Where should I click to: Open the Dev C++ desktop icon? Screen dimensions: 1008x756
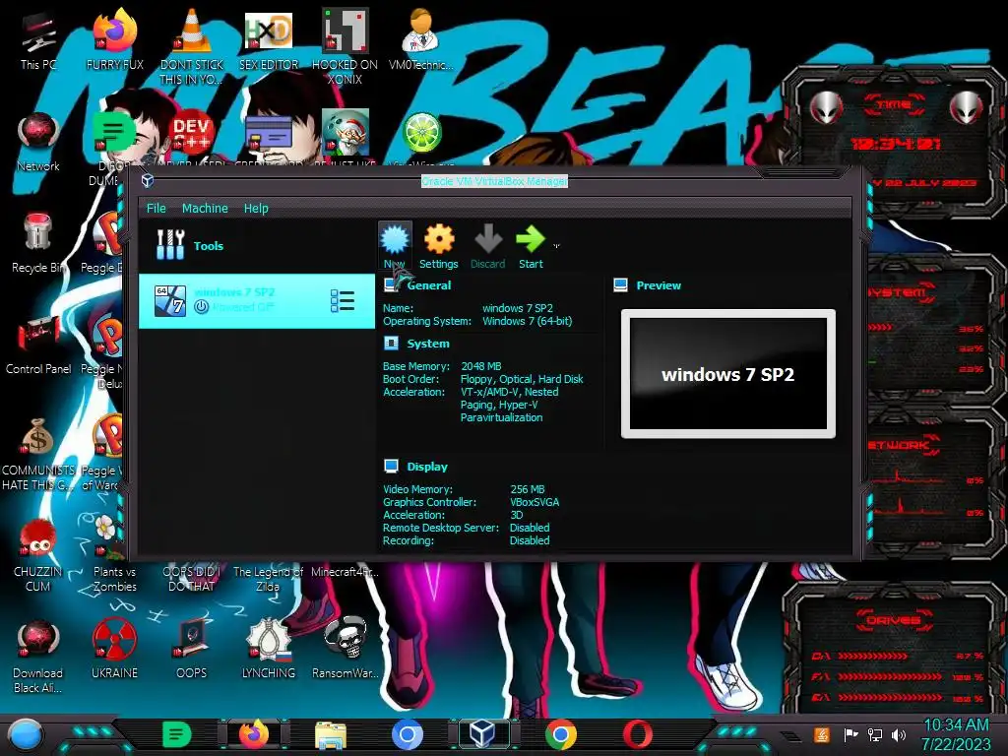point(191,134)
